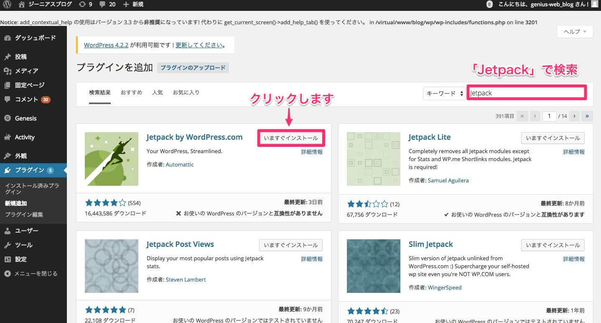Select 新規追加 in plugins submenu

tap(16, 203)
